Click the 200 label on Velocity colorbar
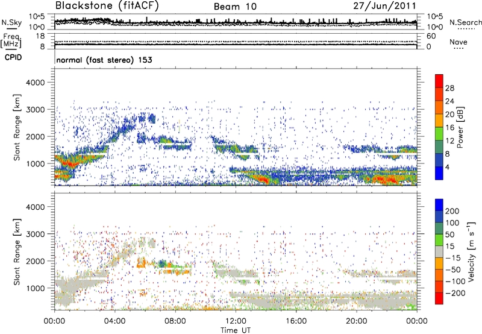482x334 pixels. pos(452,211)
